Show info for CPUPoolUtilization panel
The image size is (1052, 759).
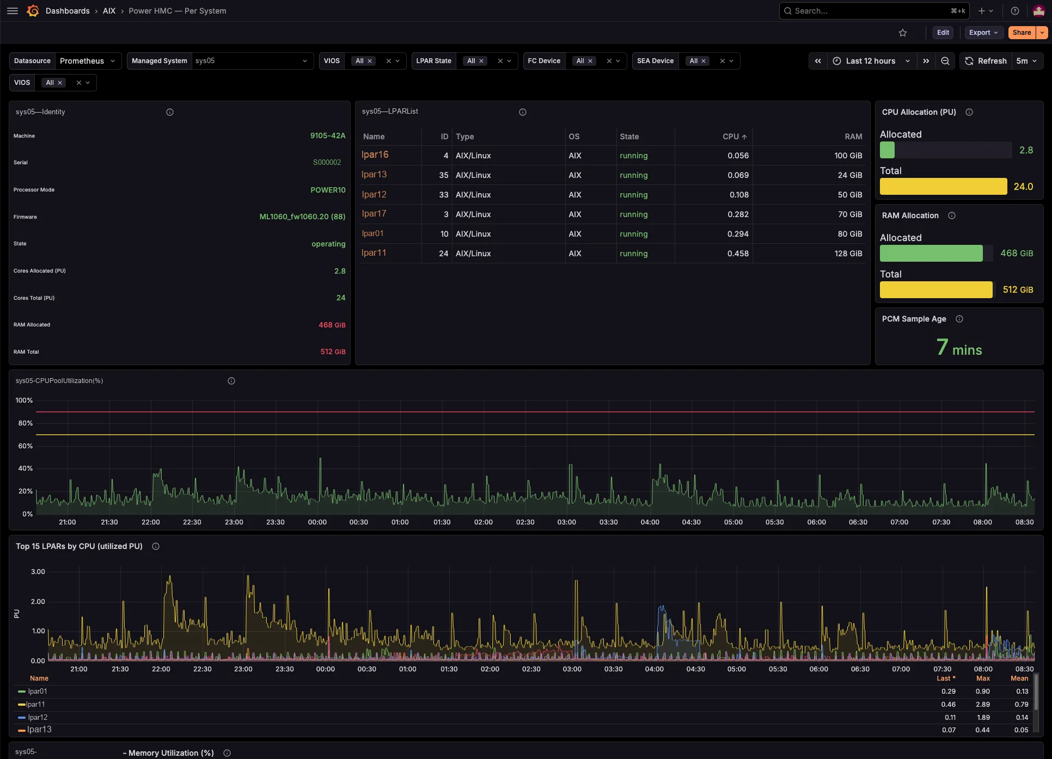[x=231, y=381]
